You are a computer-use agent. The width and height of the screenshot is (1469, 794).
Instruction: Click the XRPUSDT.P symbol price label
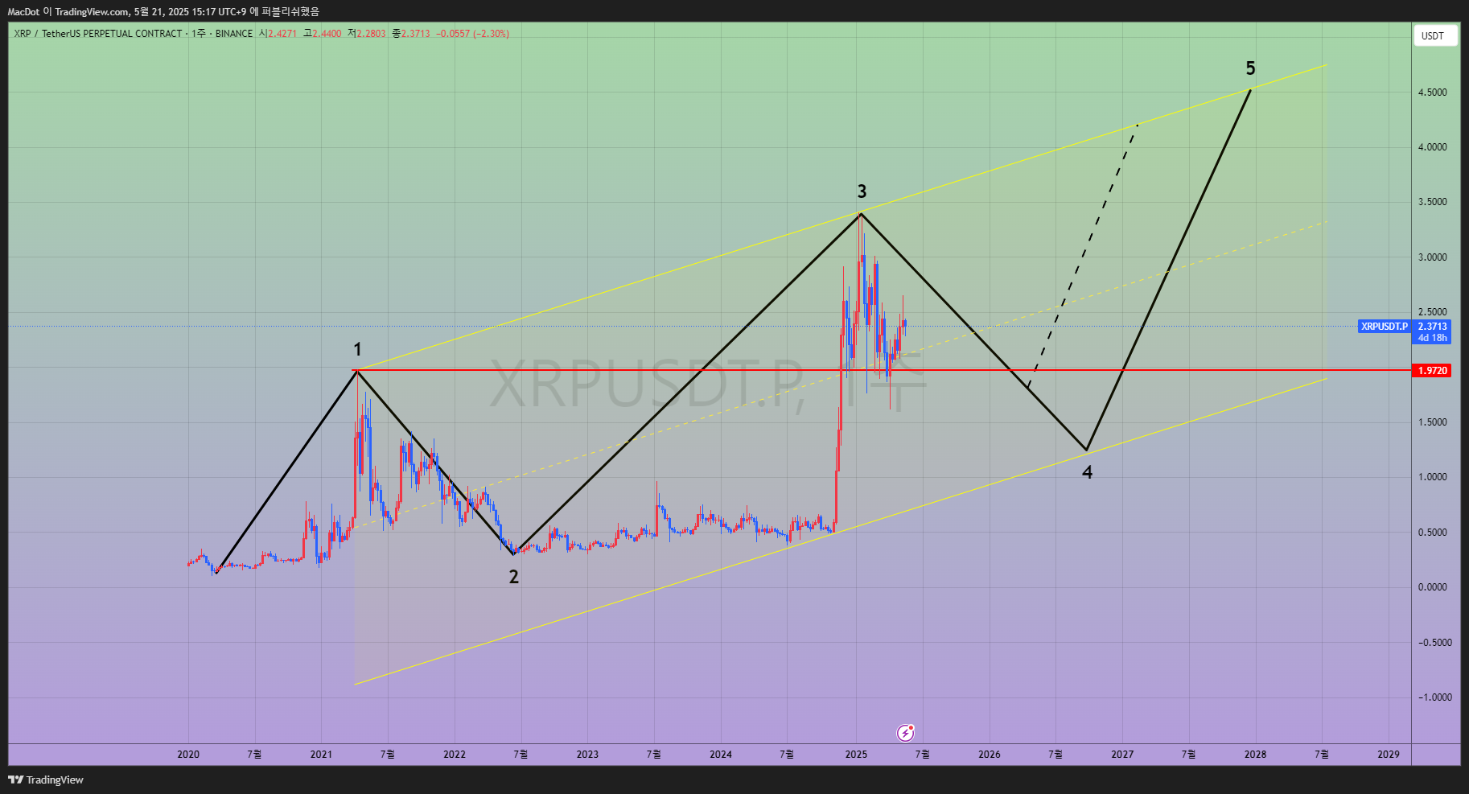[x=1385, y=327]
